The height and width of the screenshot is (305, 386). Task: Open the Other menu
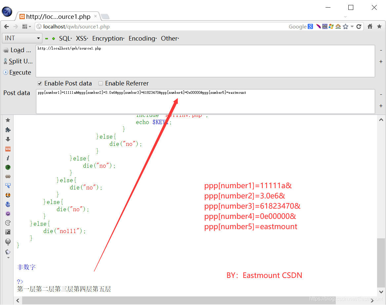(170, 38)
